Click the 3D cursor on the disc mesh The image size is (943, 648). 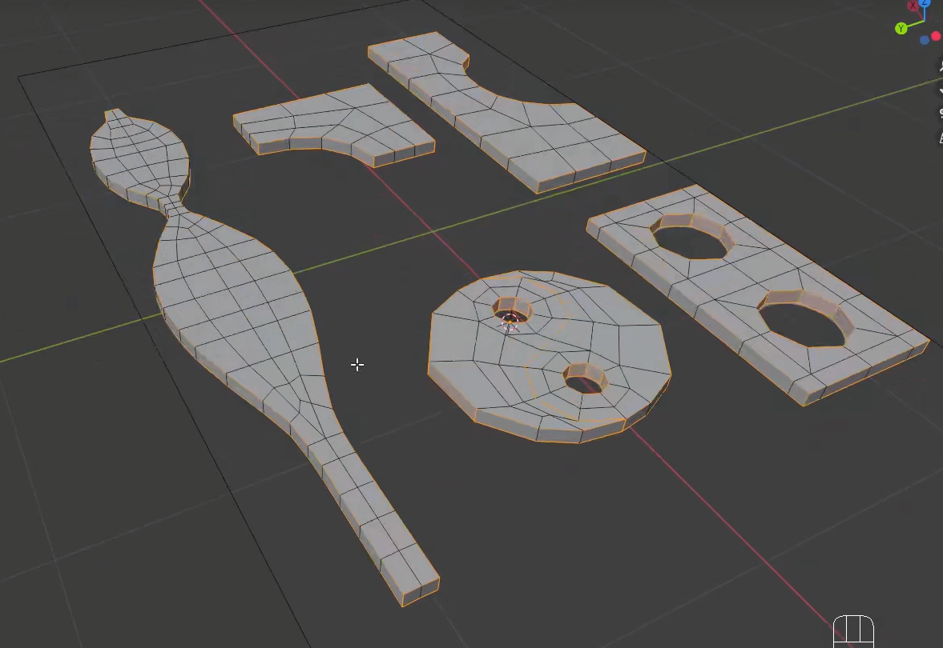[x=510, y=322]
